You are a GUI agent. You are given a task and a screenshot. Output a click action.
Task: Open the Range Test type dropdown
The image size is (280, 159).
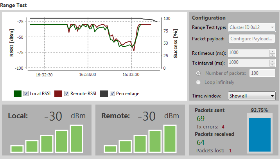[x=252, y=27]
